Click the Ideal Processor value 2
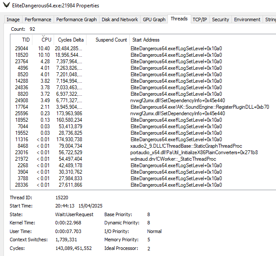Image resolution: width=276 pixels, height=256 pixels. click(x=149, y=248)
